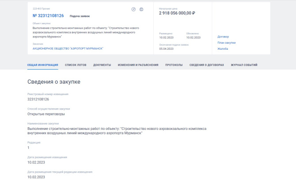Click the Сведения о закупке heading
This screenshot has height=188, width=296.
pos(54,82)
